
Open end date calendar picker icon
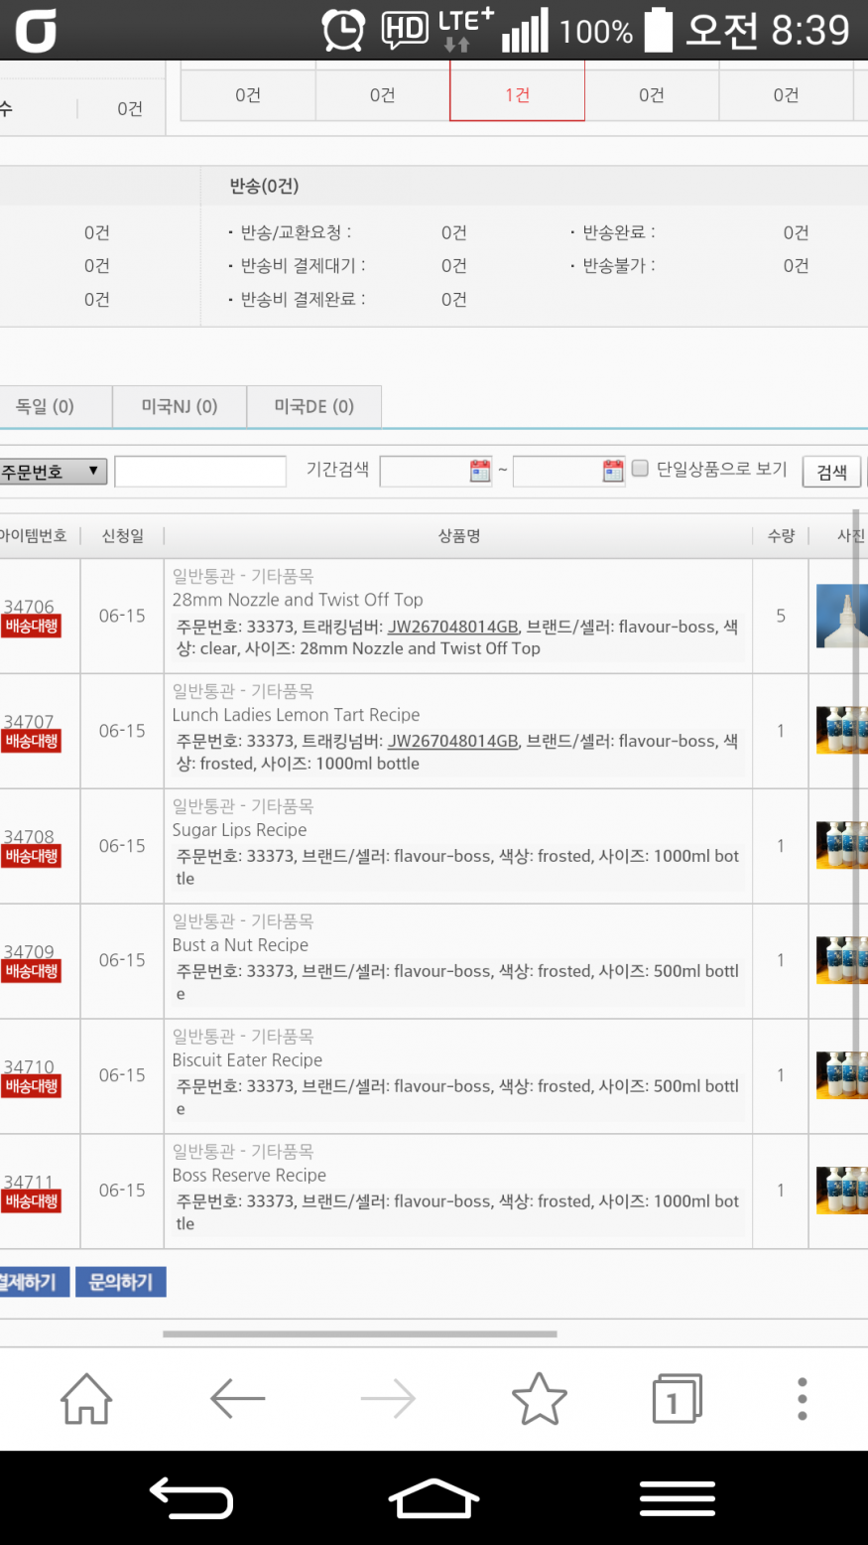[613, 471]
